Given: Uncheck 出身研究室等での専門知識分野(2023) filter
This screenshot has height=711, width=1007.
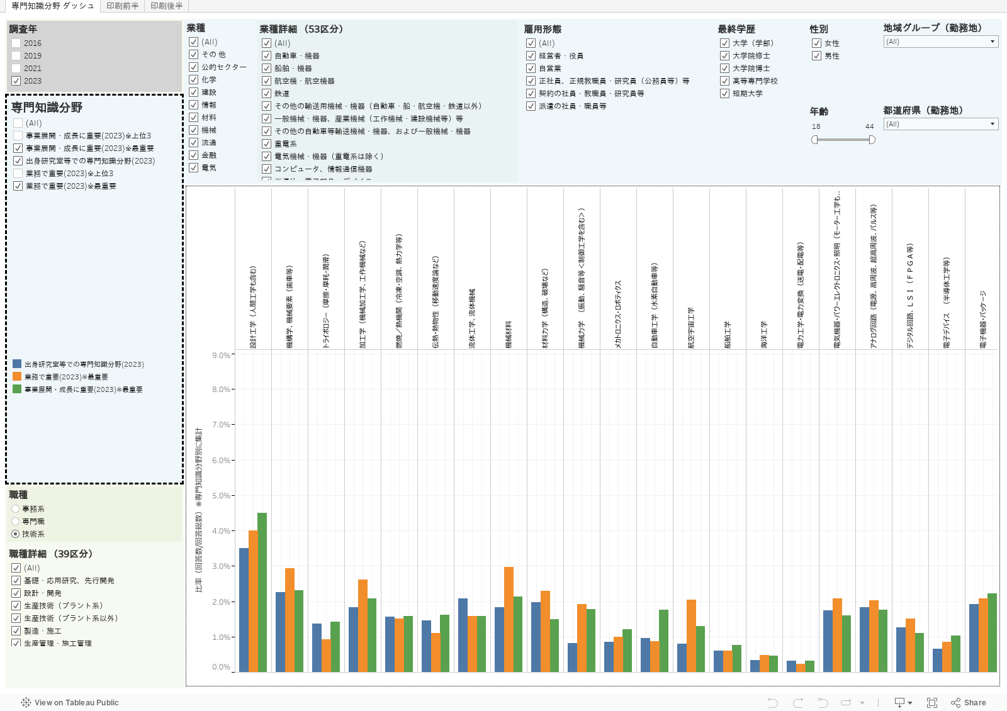Looking at the screenshot, I should (x=18, y=161).
